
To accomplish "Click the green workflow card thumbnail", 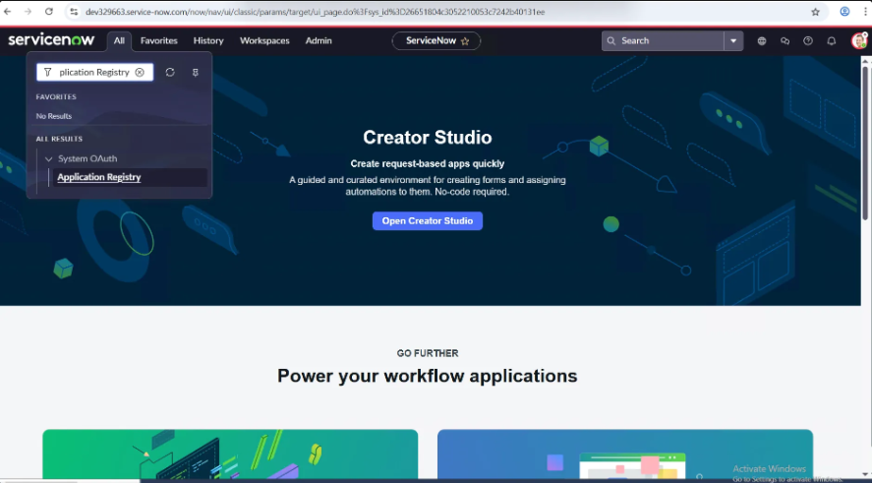I will pos(230,454).
